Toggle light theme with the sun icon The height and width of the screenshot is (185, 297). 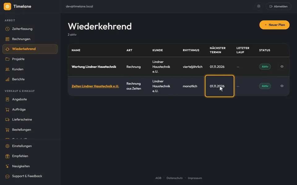point(259,6)
